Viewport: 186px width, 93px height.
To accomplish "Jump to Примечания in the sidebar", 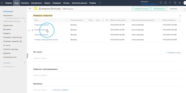I will click(x=8, y=25).
